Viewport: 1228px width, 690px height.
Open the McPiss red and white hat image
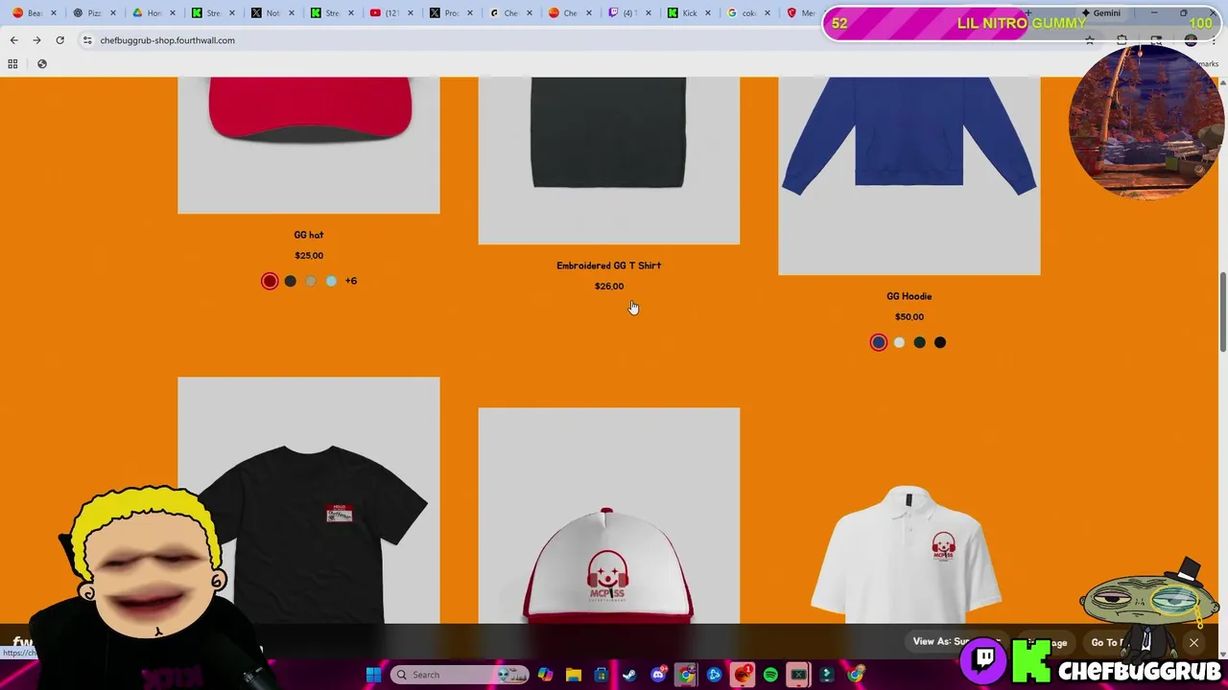tap(609, 516)
